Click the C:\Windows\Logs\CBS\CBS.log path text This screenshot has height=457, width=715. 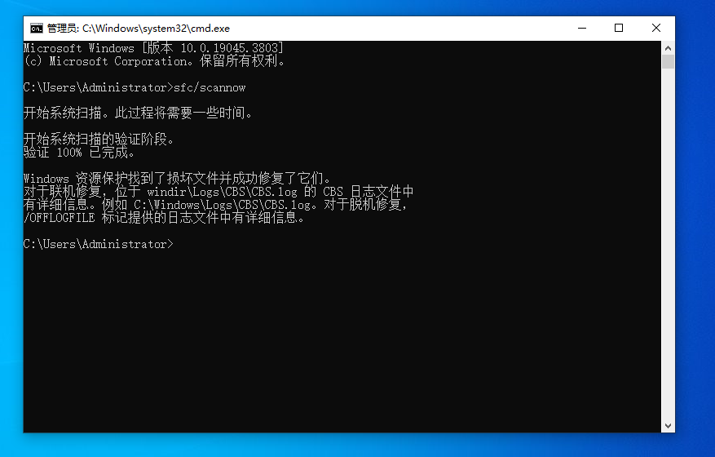[x=223, y=205]
